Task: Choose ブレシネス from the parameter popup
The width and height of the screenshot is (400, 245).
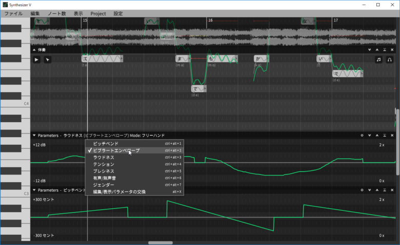Action: point(134,171)
